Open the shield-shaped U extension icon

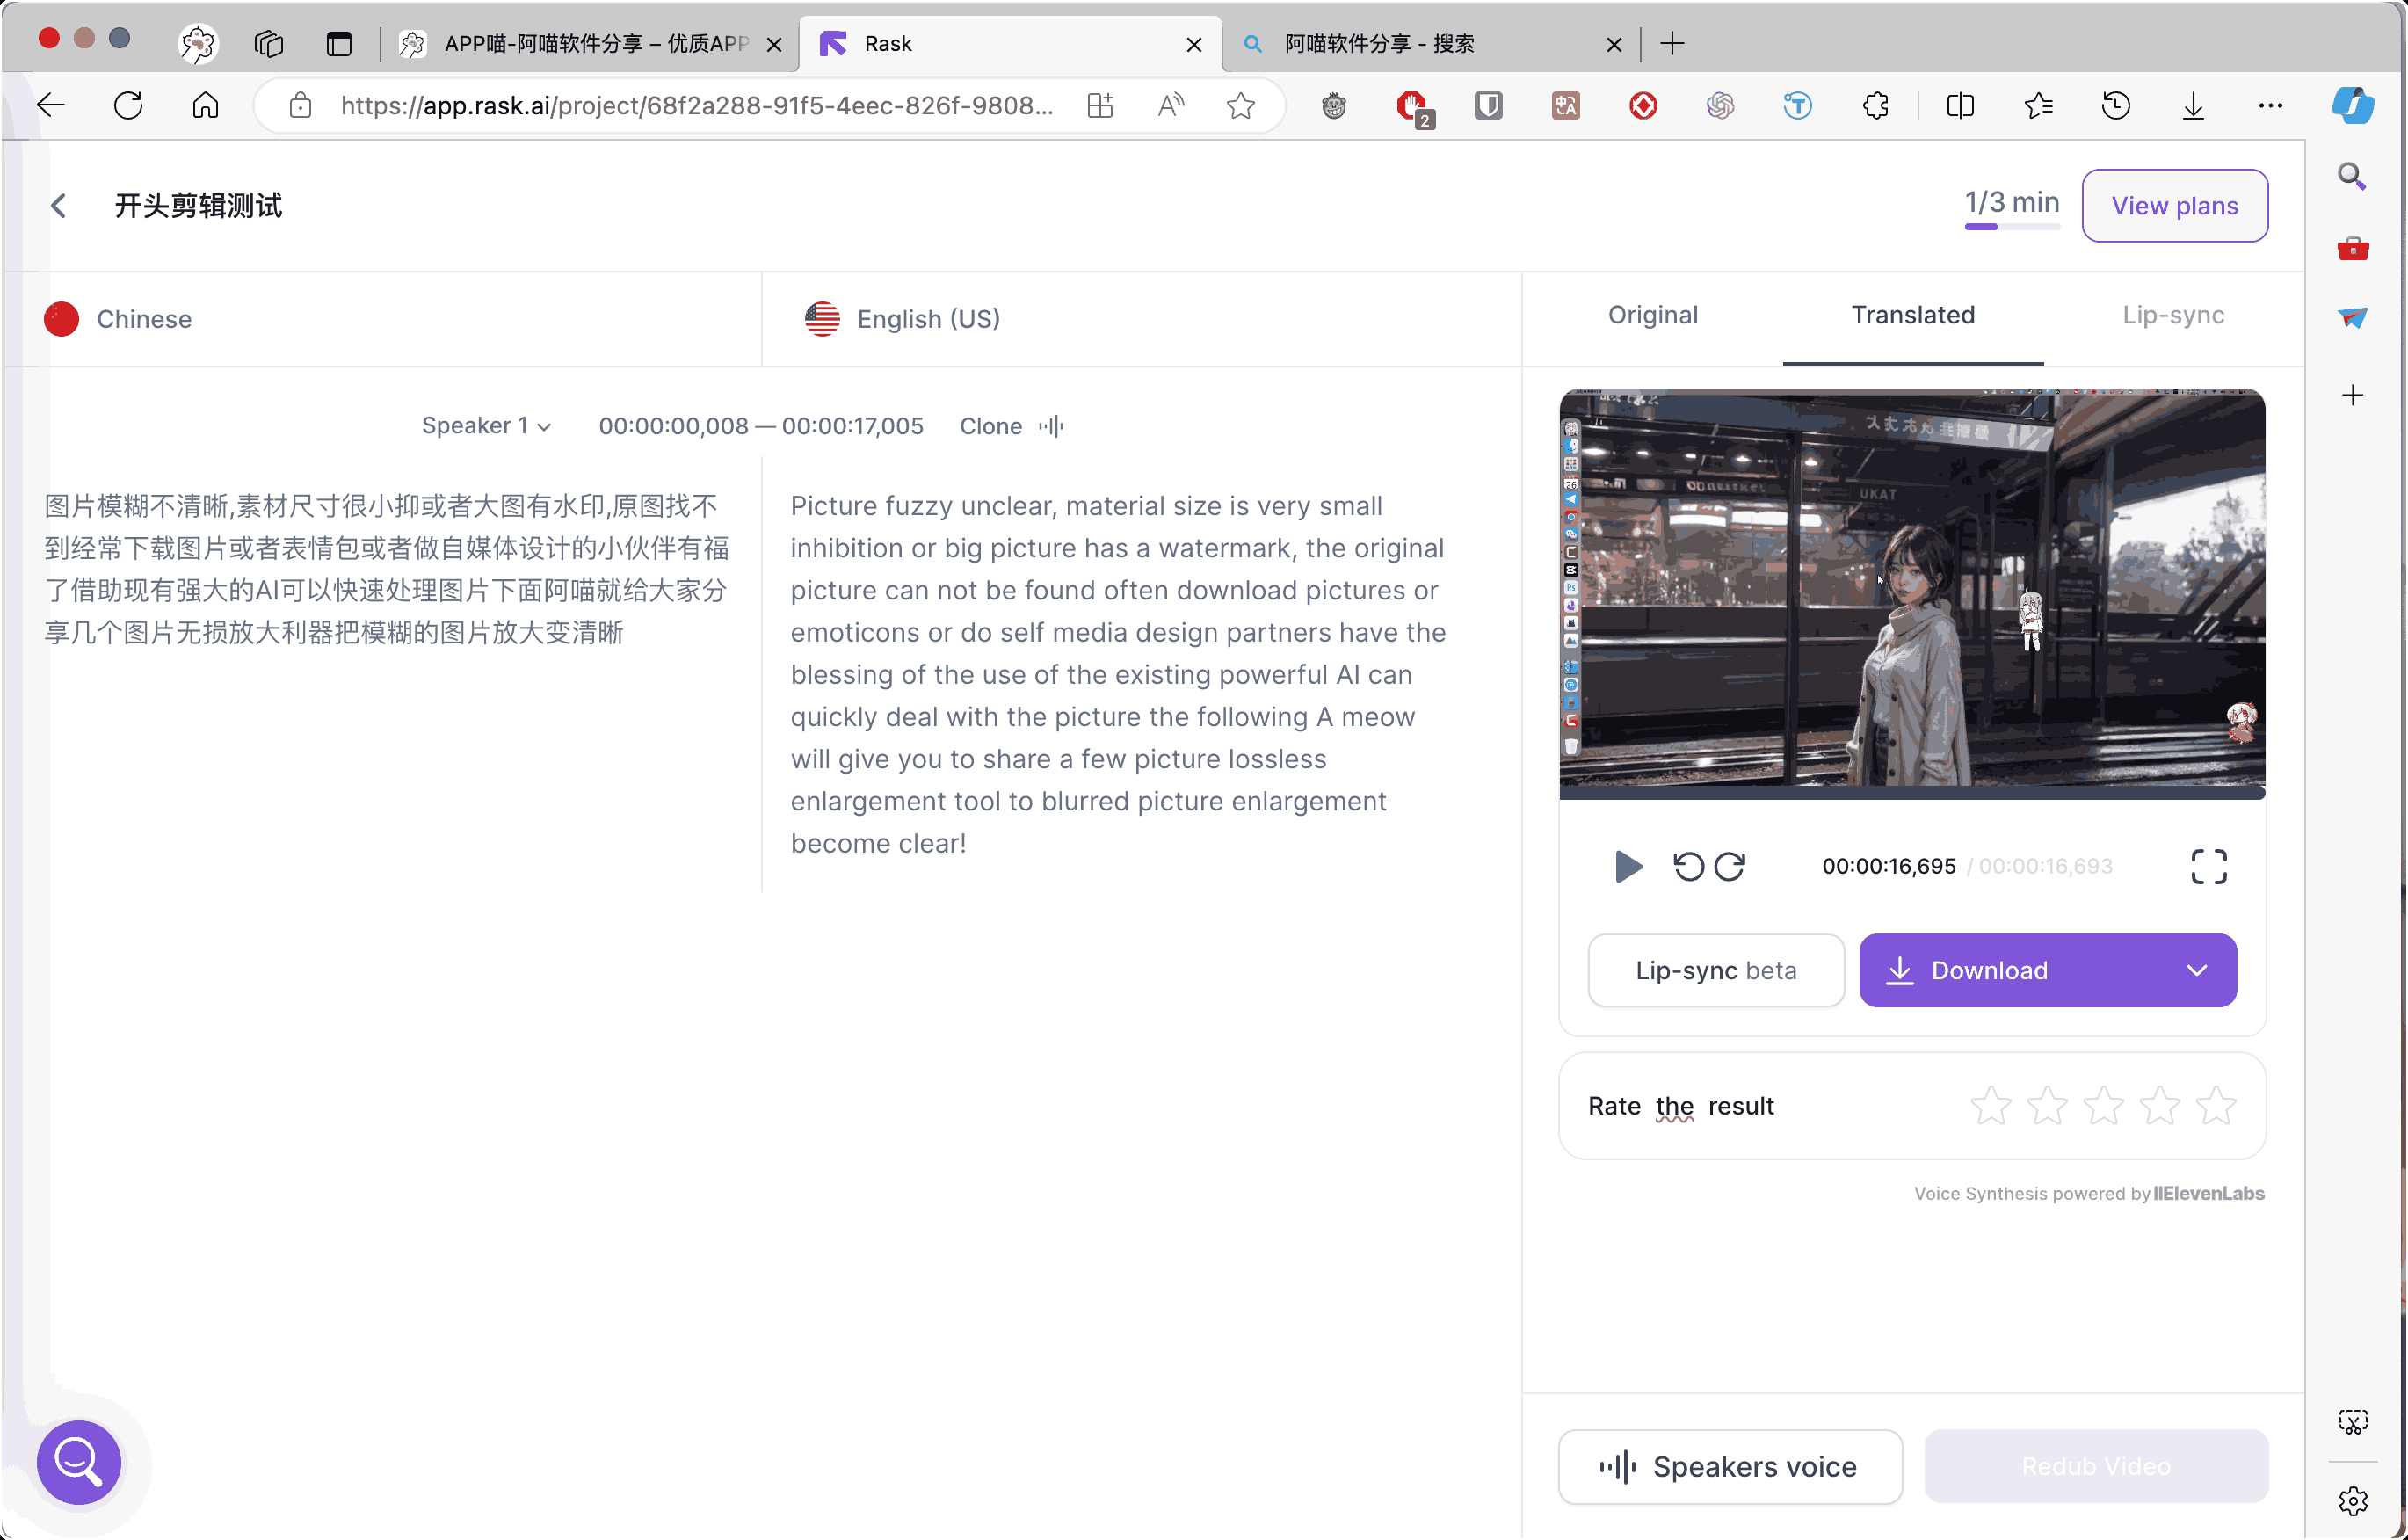coord(1489,105)
